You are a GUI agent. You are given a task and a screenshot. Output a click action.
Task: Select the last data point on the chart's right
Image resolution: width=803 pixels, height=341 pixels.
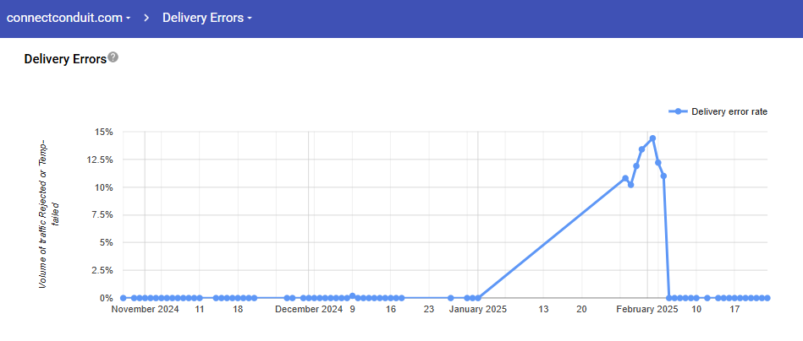pos(767,298)
